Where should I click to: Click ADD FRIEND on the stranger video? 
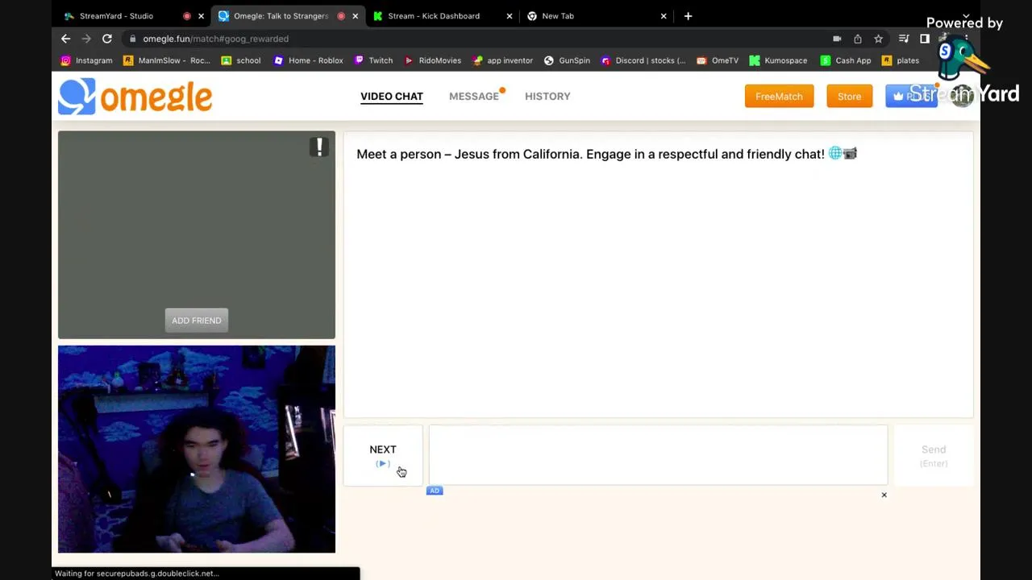pyautogui.click(x=197, y=321)
